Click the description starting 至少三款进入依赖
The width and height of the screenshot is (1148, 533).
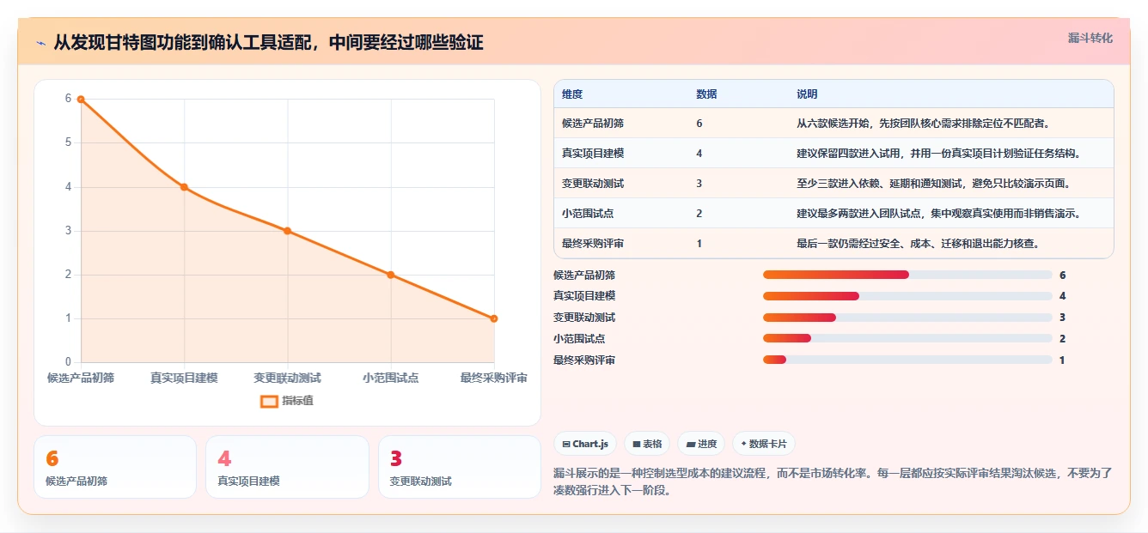tap(934, 184)
